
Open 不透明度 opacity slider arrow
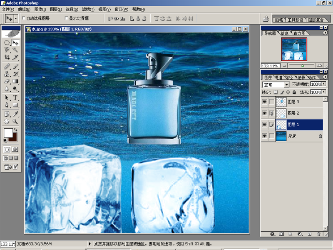point(324,84)
